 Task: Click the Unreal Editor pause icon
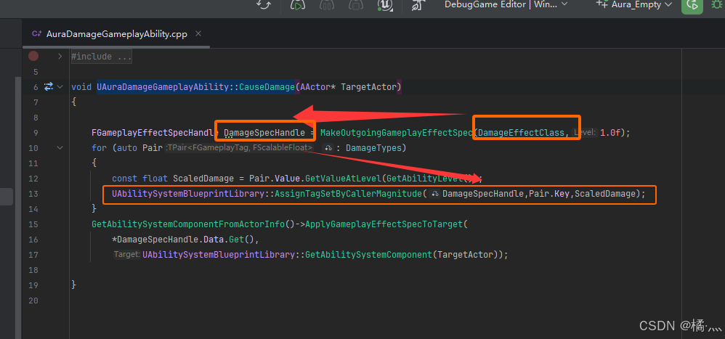(x=326, y=4)
